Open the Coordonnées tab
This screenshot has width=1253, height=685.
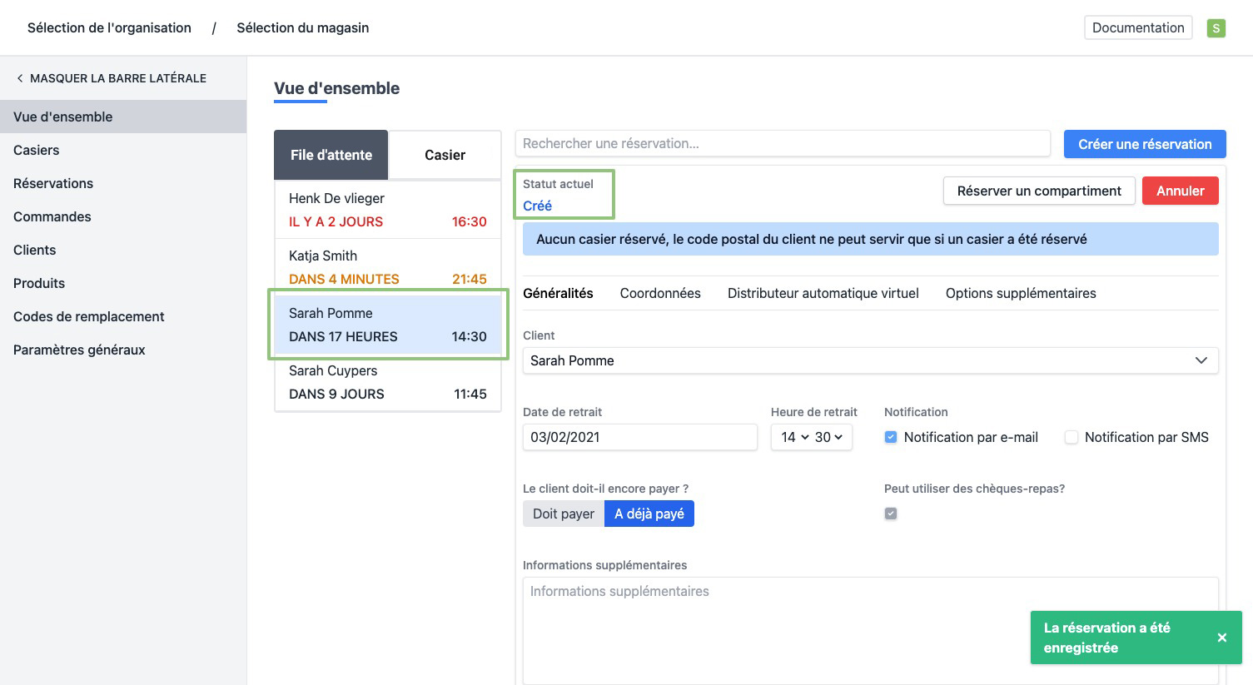660,293
